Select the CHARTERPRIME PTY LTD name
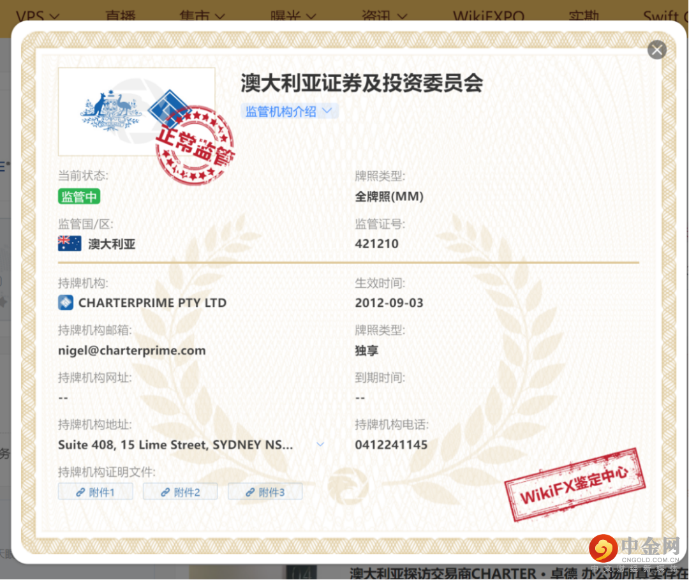The image size is (689, 580). point(152,302)
